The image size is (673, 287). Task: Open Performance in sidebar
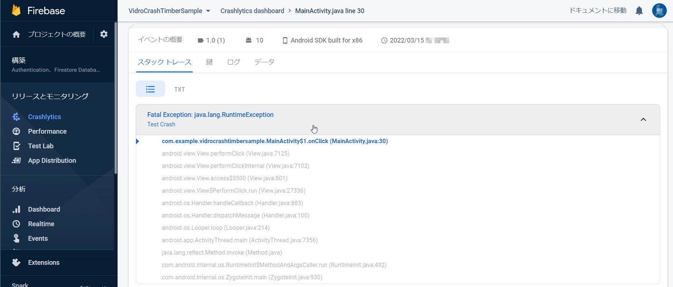pos(47,131)
